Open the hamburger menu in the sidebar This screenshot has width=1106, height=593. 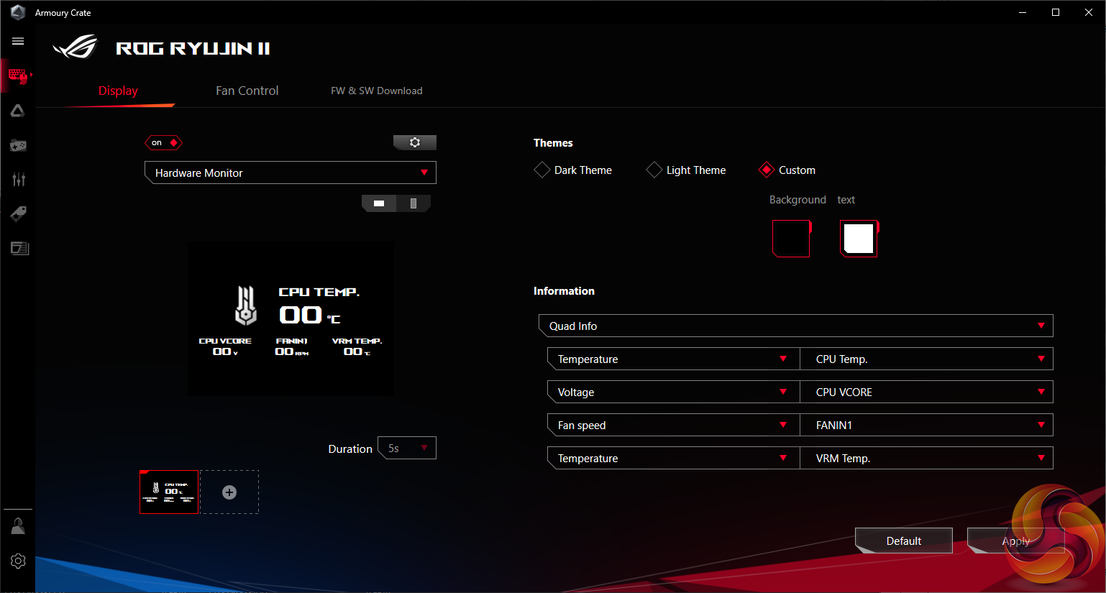click(x=18, y=41)
